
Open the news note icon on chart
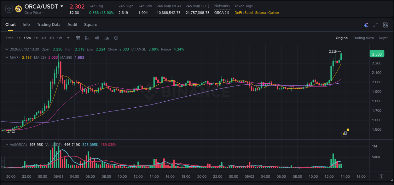click(345, 133)
